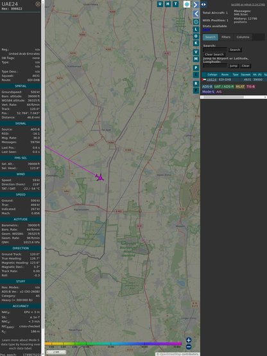Select the UAE24 callsign link in table

click(212, 80)
